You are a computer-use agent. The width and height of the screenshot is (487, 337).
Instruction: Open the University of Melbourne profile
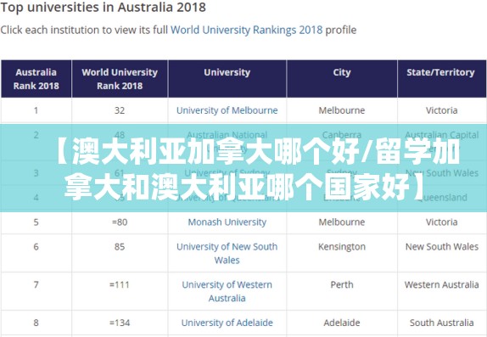tap(227, 110)
